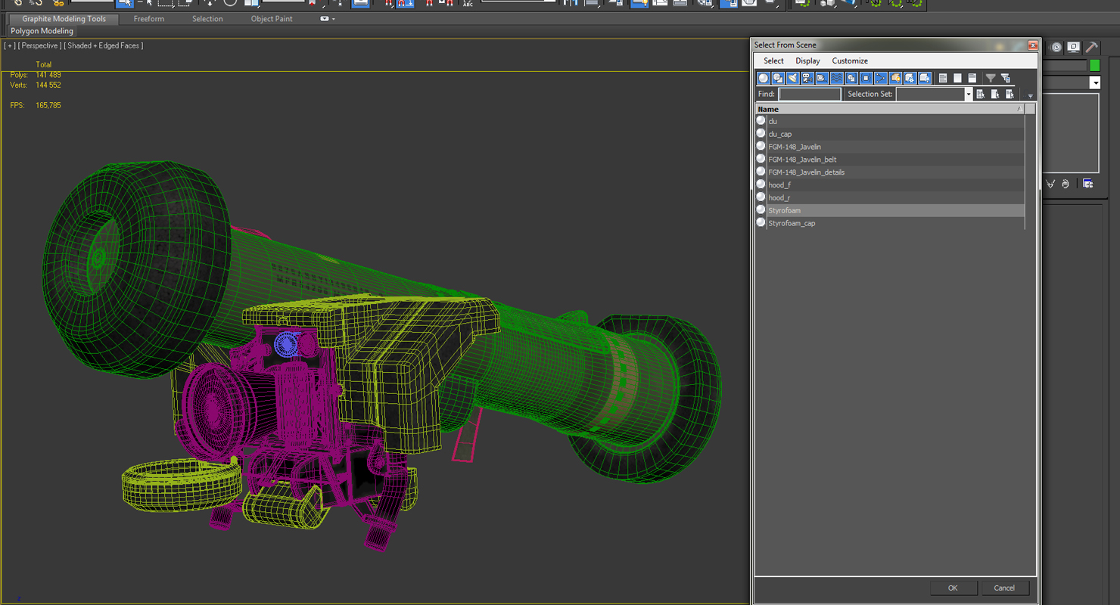Click Display Cameras filter icon
Screen dimensions: 1120x605
[x=807, y=78]
